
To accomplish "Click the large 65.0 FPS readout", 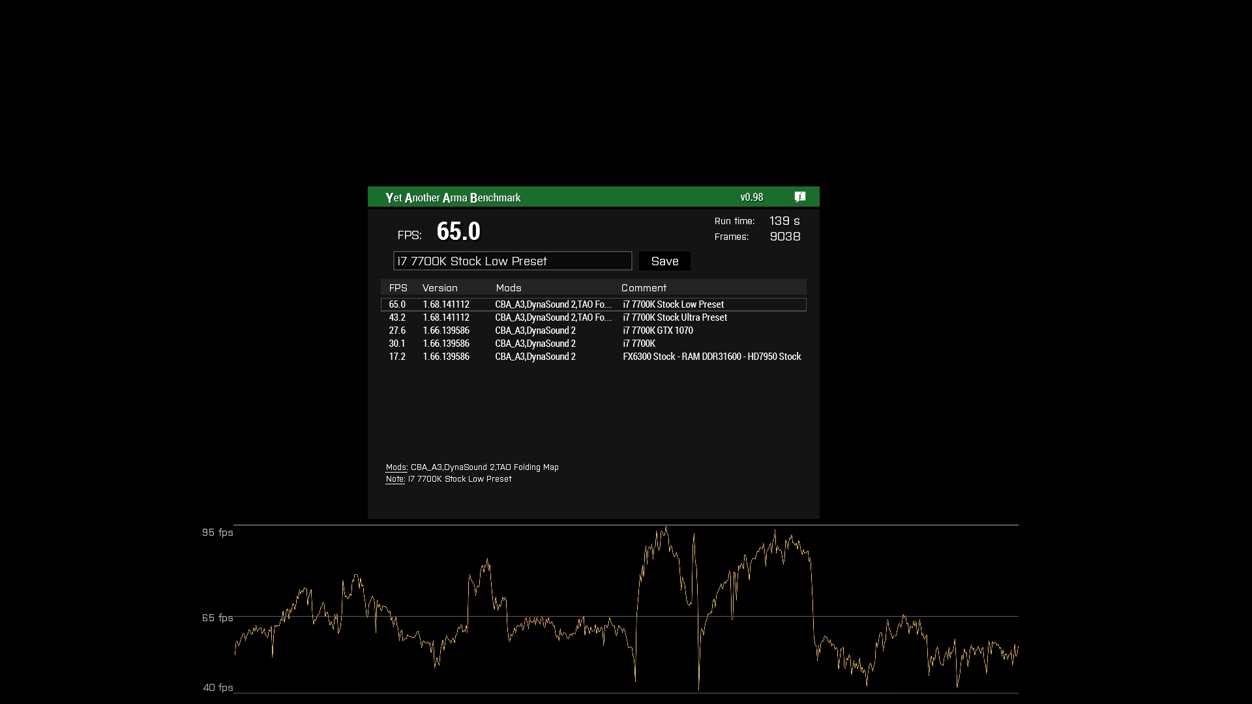I will 458,231.
